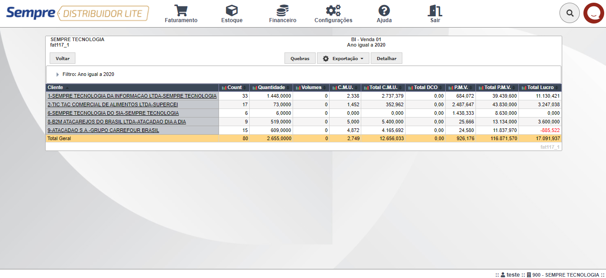Screen dimensions: 606x278
Task: Click the Quebras button
Action: pos(300,58)
